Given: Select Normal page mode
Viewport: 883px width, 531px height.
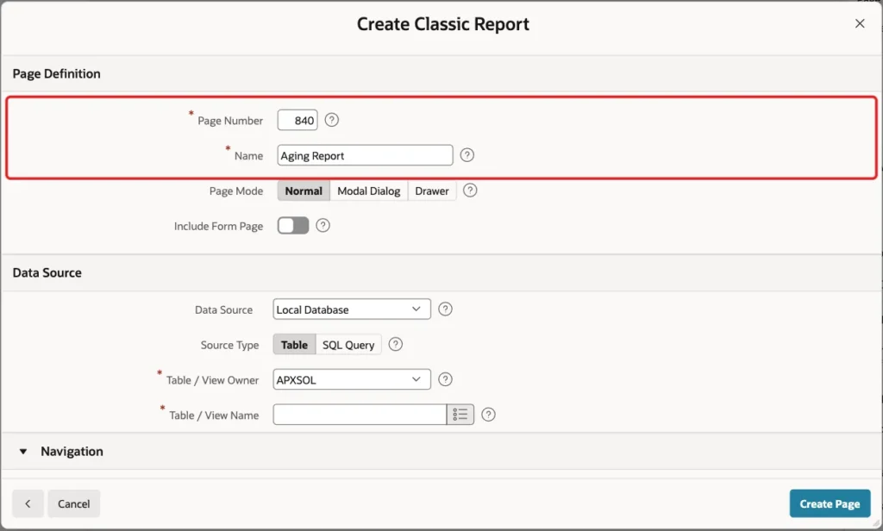Looking at the screenshot, I should tap(304, 191).
